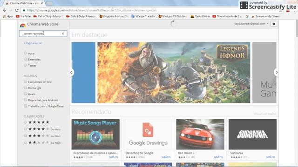
Task: Click Visualizar todos link in Recomendado
Action: (265, 114)
